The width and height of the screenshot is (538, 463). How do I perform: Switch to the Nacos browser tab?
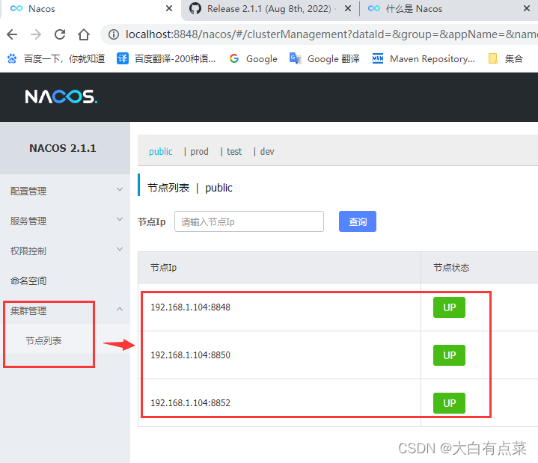[x=89, y=8]
